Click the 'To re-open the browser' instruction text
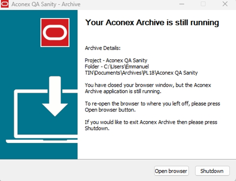The height and width of the screenshot is (181, 236). [x=153, y=106]
